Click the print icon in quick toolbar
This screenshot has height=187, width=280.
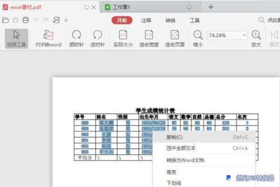tap(26, 20)
